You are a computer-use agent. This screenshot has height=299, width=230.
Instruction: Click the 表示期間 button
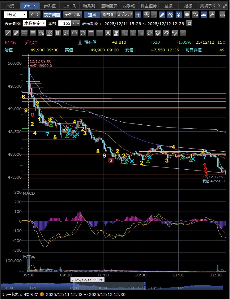pyautogui.click(x=52, y=15)
